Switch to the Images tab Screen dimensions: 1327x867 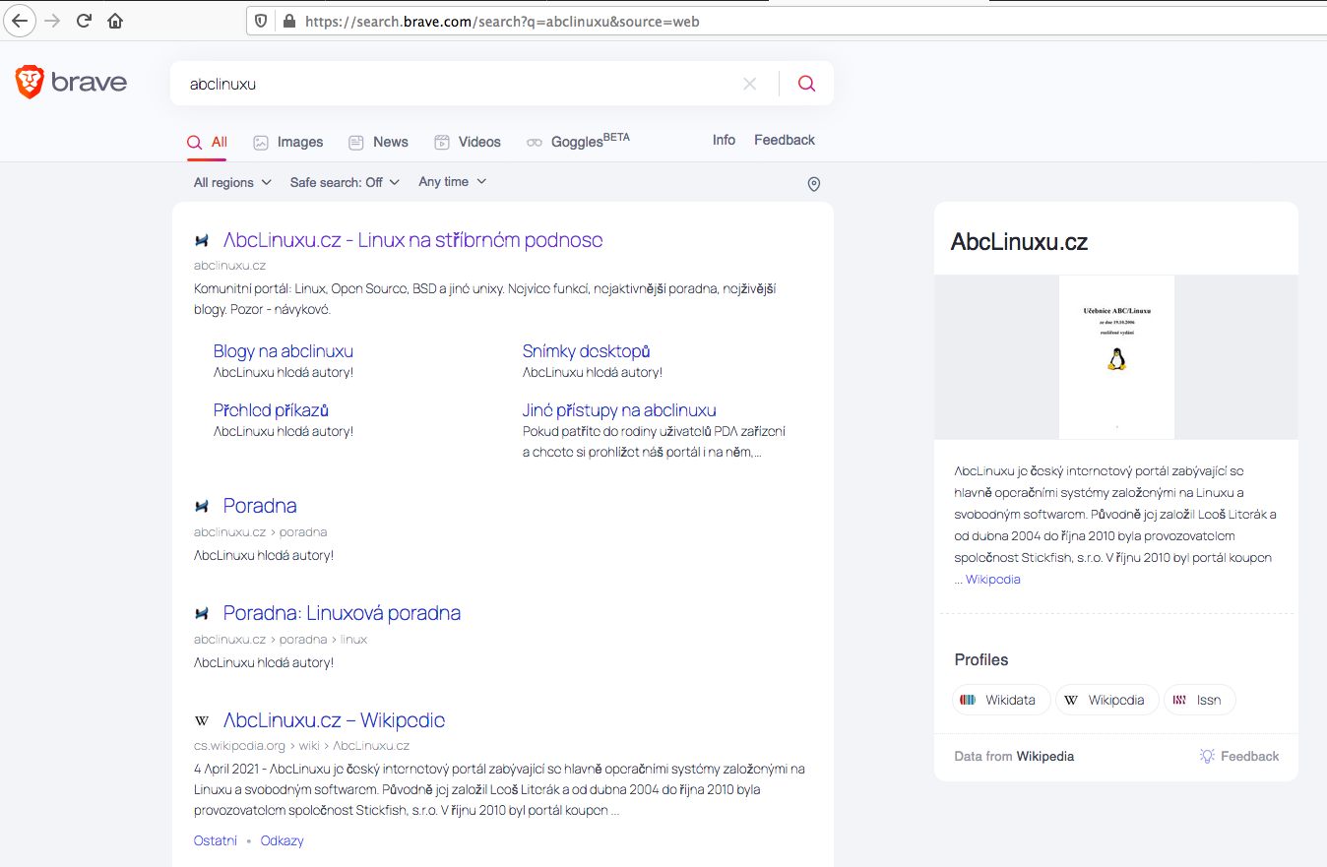[287, 142]
